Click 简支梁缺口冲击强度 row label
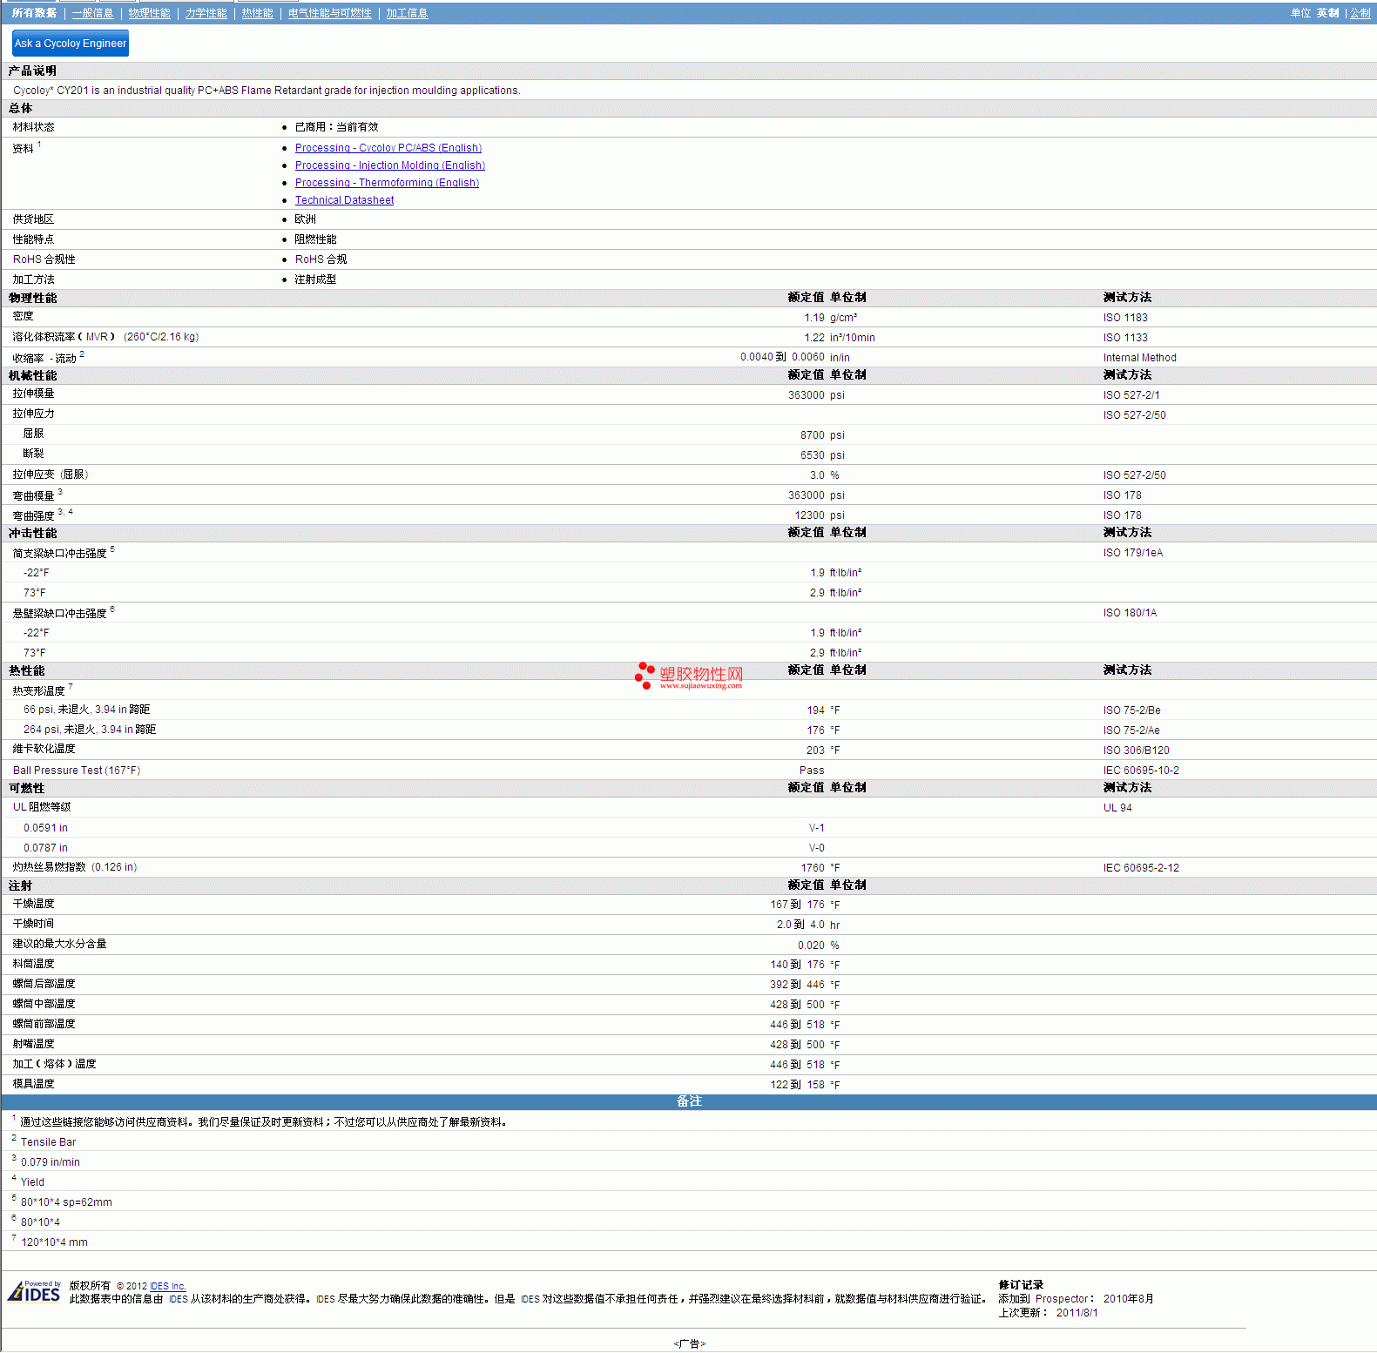Screen dimensions: 1377x1353 point(59,554)
